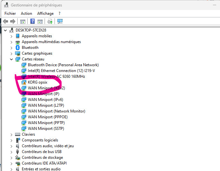The width and height of the screenshot is (220, 171).
Task: Open the ? help menu
Action: click(x=60, y=14)
